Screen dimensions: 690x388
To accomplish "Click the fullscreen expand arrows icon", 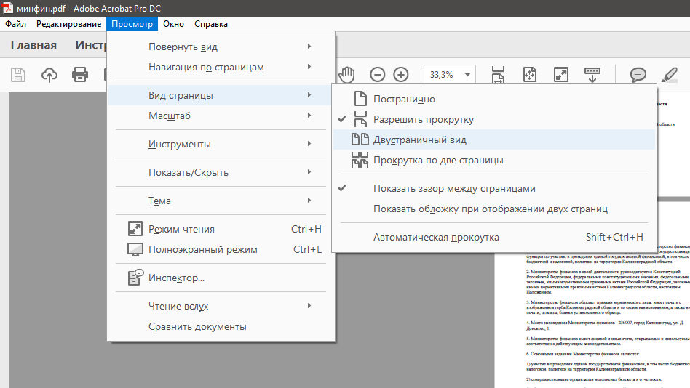I will click(560, 74).
